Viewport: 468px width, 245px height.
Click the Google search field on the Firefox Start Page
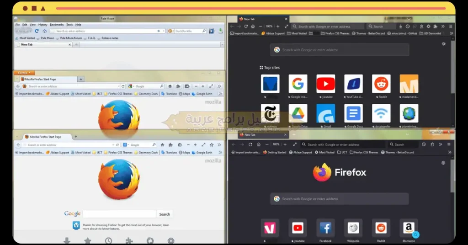(120, 214)
